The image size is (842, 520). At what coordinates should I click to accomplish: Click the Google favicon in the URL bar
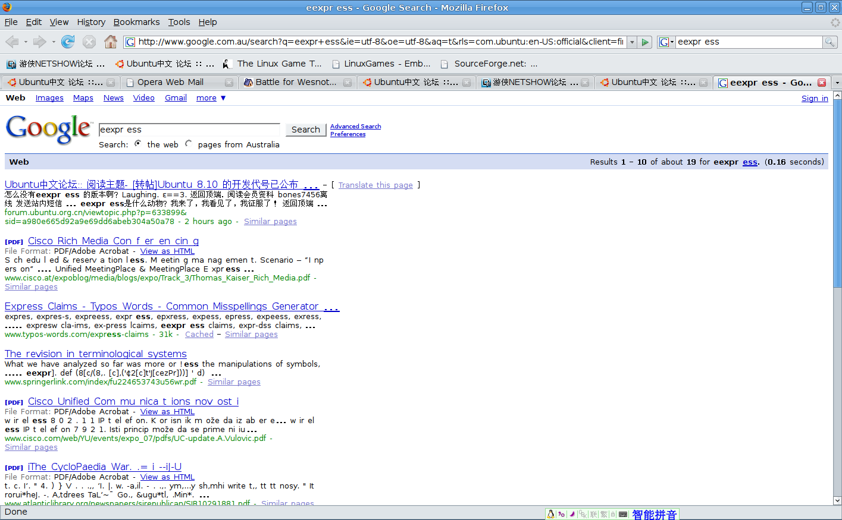[x=130, y=42]
